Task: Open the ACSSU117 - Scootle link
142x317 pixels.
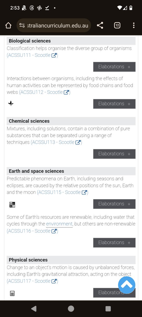Action: click(32, 281)
